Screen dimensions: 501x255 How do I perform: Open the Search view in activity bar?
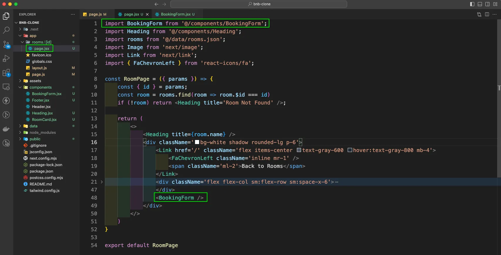(6, 30)
